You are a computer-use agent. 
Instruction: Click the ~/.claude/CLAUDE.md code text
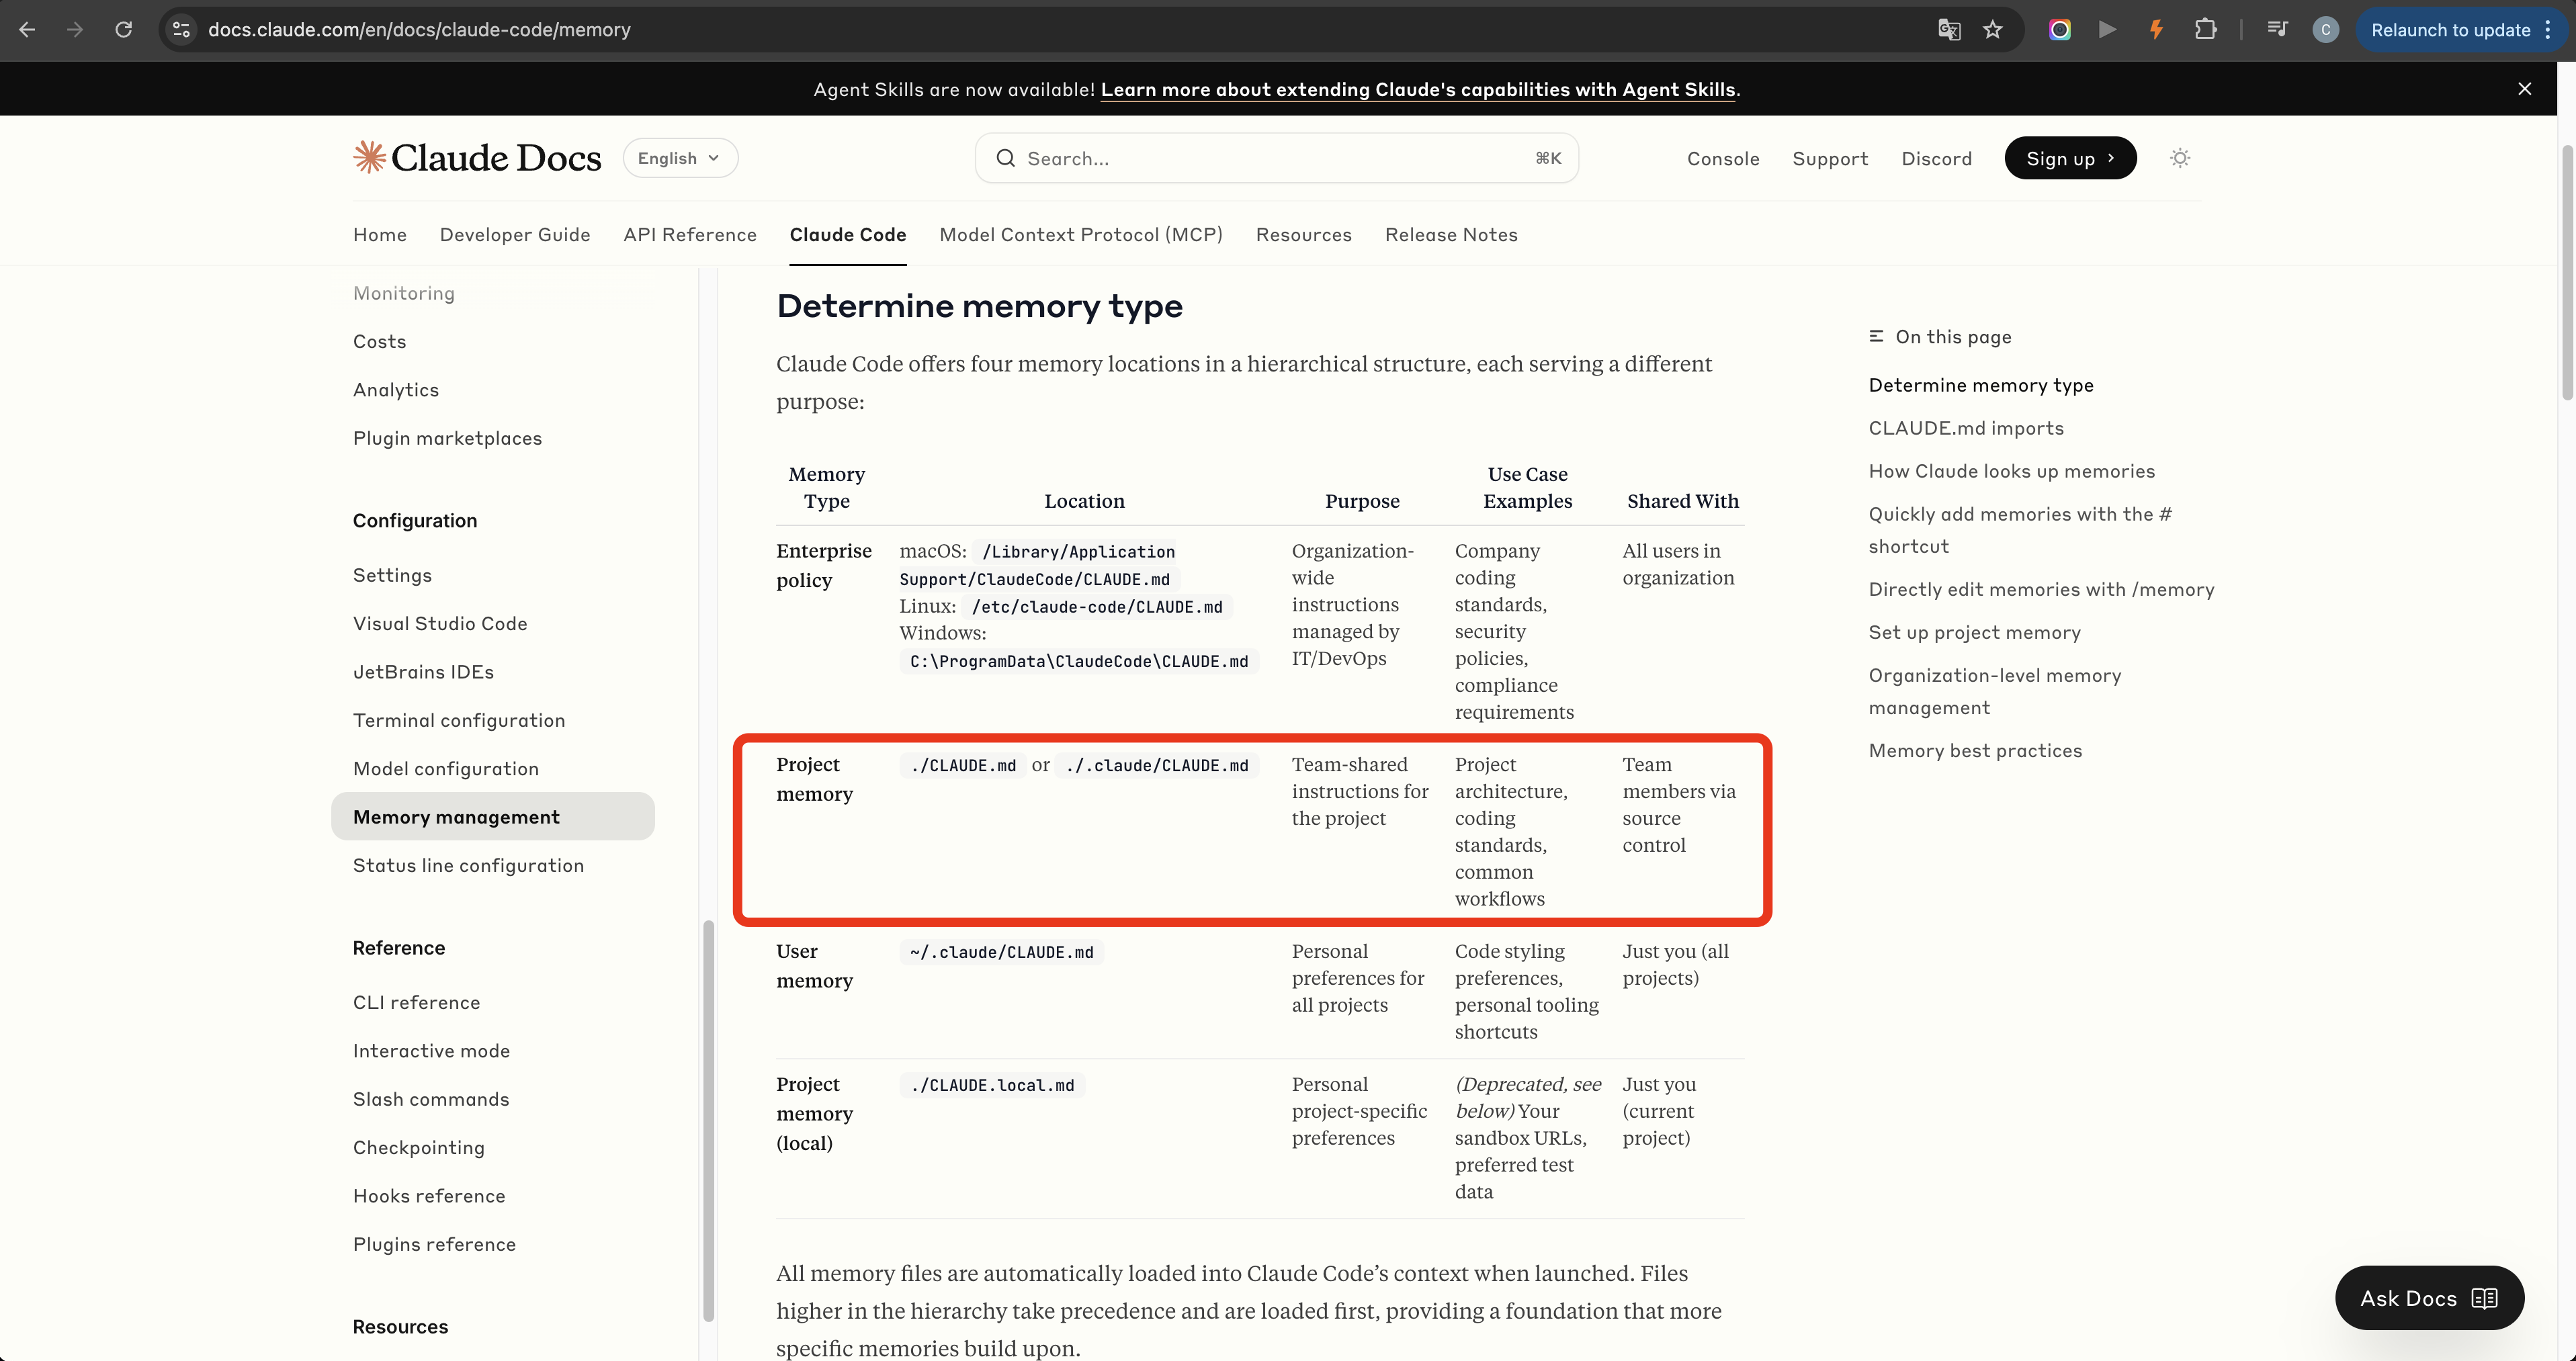click(1001, 952)
